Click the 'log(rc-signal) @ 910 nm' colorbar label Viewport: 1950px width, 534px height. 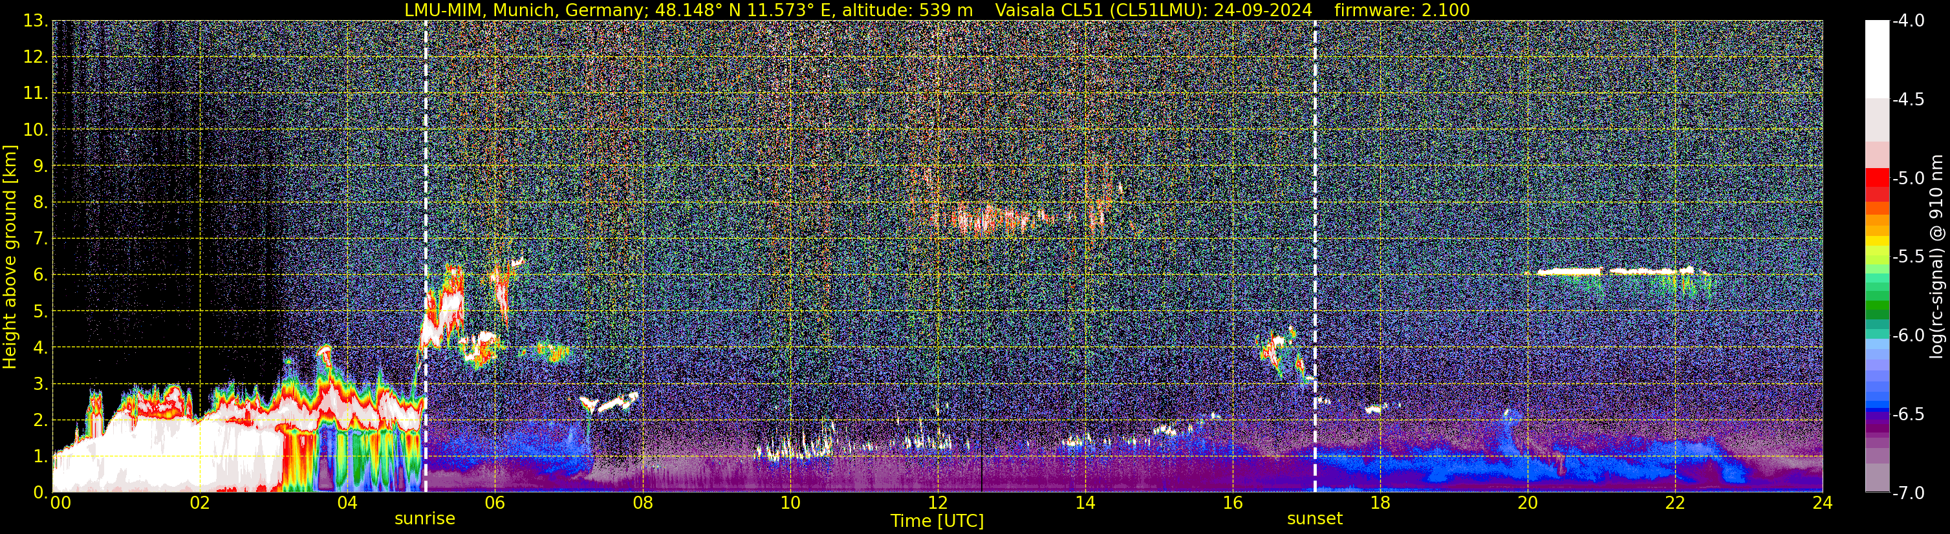coord(1936,257)
